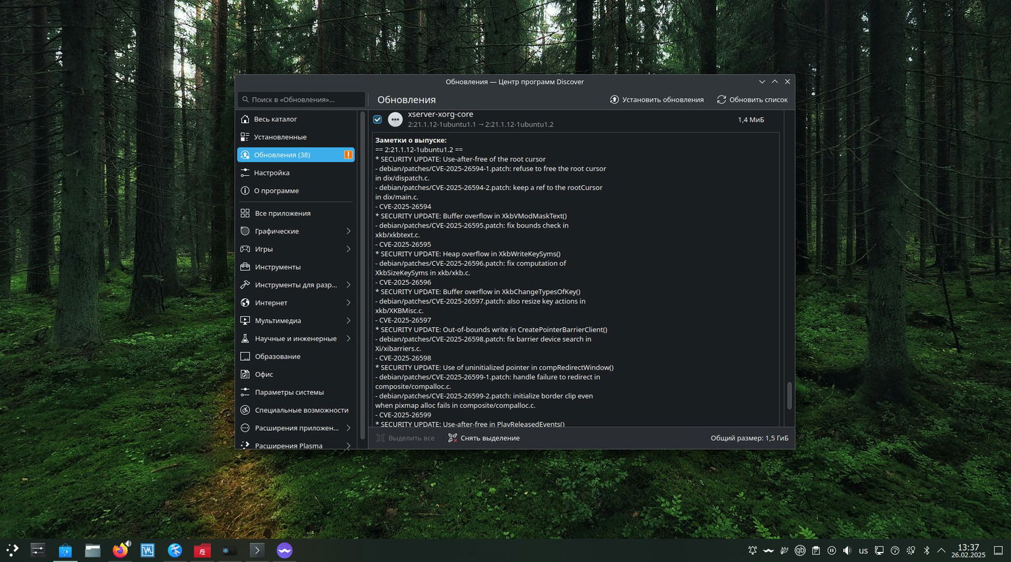1011x562 pixels.
Task: Select the Обновления (38) sidebar item
Action: tap(296, 155)
